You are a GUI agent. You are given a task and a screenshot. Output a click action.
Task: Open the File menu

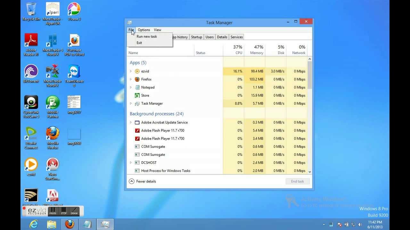[x=131, y=30]
